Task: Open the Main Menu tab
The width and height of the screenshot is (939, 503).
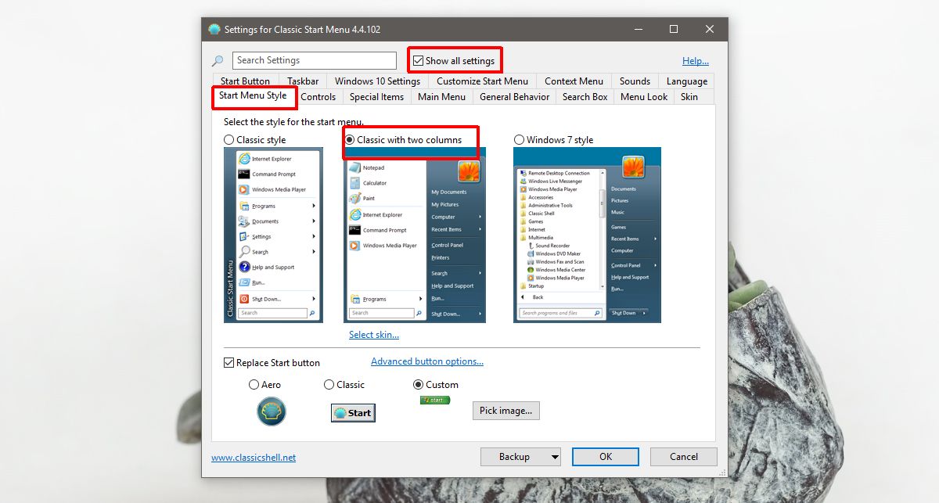Action: (441, 97)
